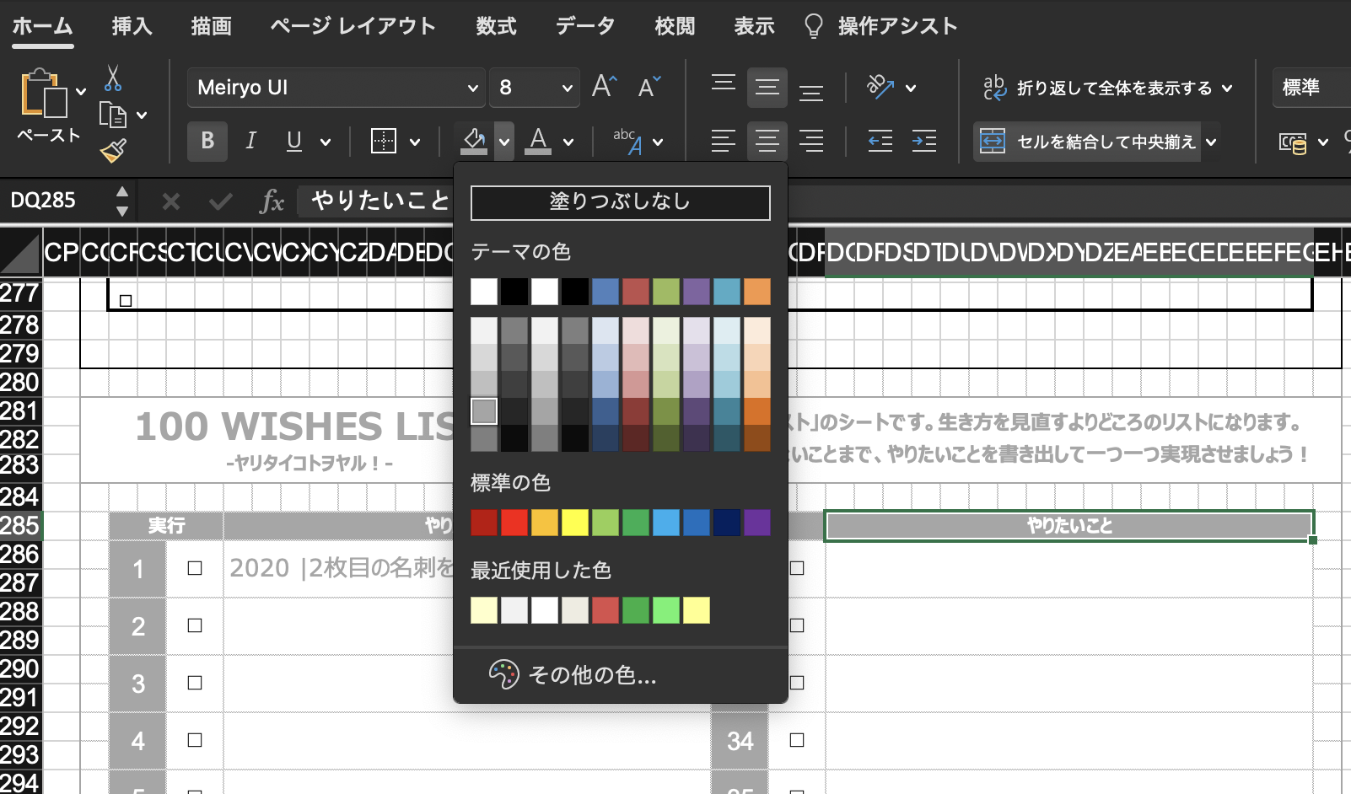The height and width of the screenshot is (794, 1351).
Task: Check the checkbox in wish row 2
Action: 195,625
